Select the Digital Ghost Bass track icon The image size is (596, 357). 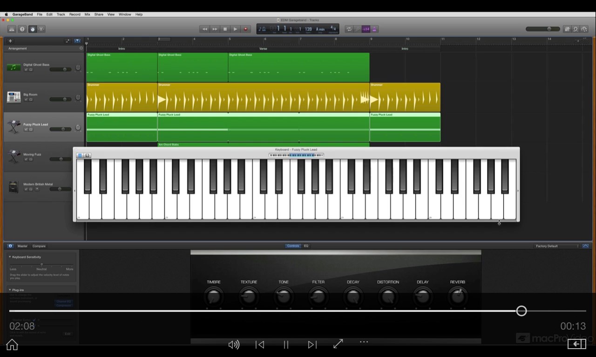pos(14,67)
